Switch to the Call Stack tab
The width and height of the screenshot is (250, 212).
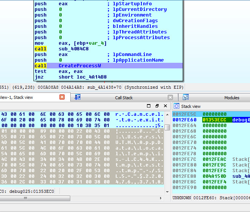[124, 98]
